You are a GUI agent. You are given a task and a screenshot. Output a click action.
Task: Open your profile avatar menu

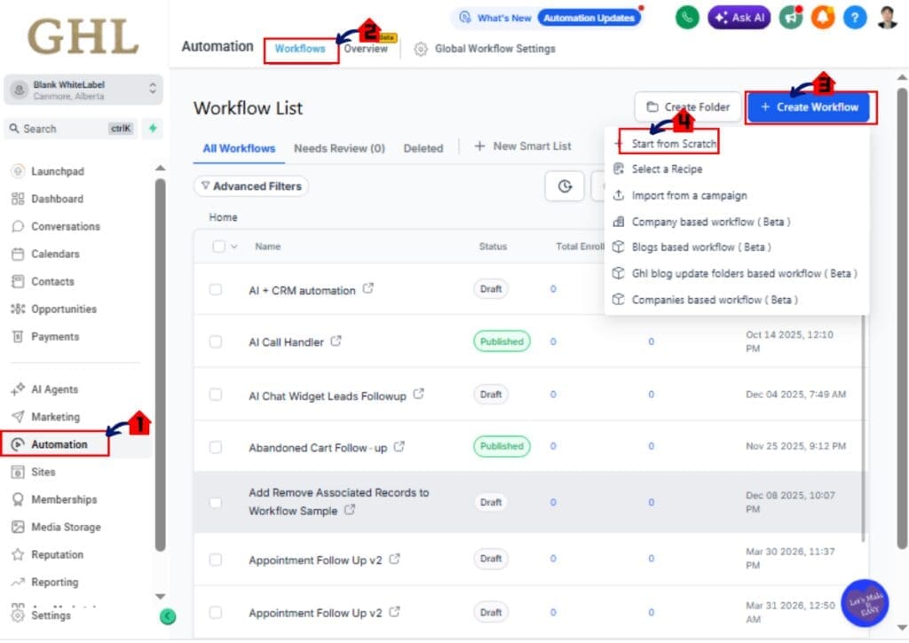886,17
